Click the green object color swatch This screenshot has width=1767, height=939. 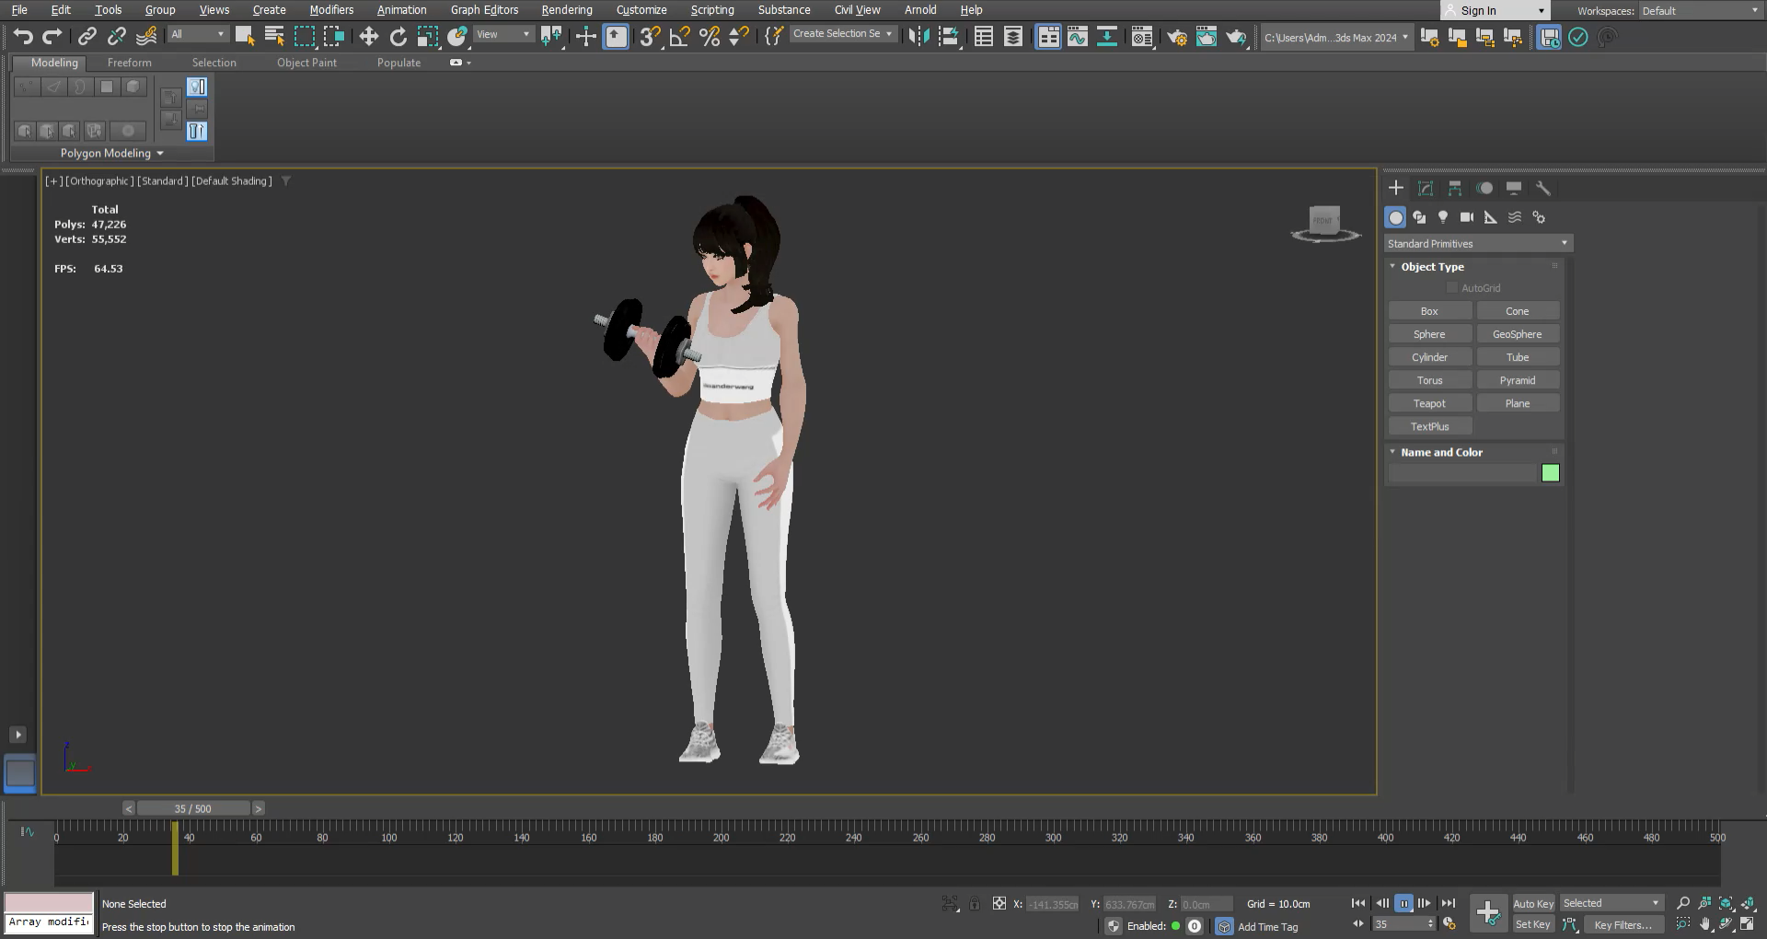tap(1551, 473)
